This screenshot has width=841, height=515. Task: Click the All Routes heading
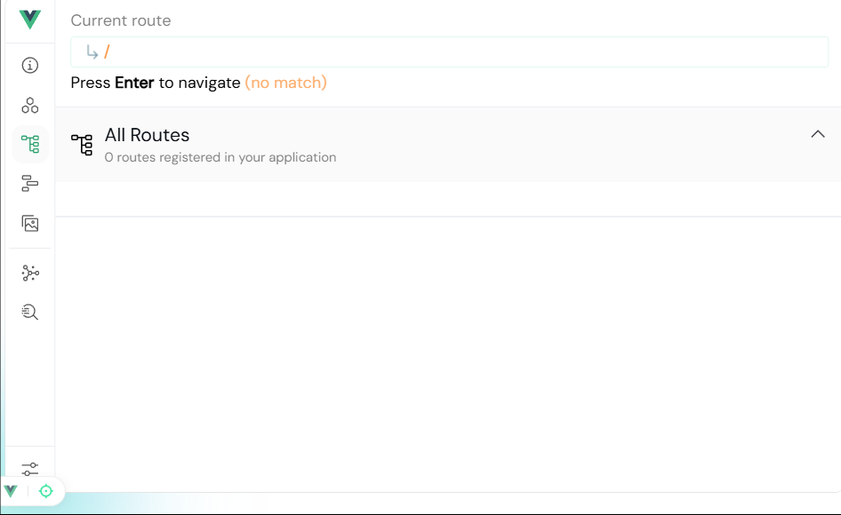pos(147,135)
